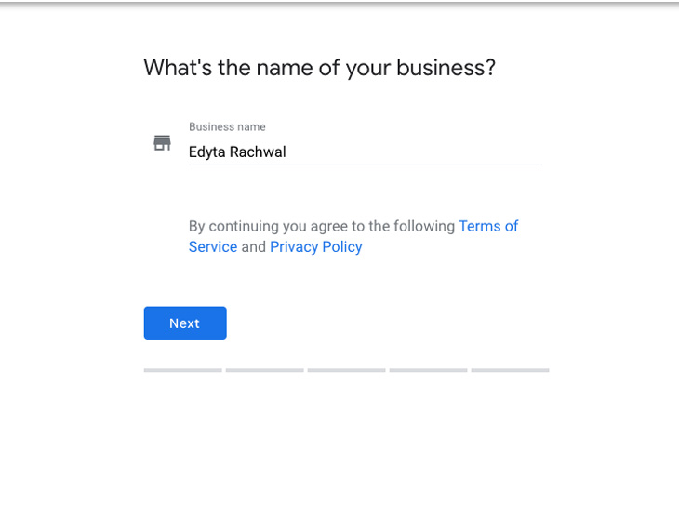Click the word "business?" in the heading
This screenshot has height=514, width=679.
point(446,68)
